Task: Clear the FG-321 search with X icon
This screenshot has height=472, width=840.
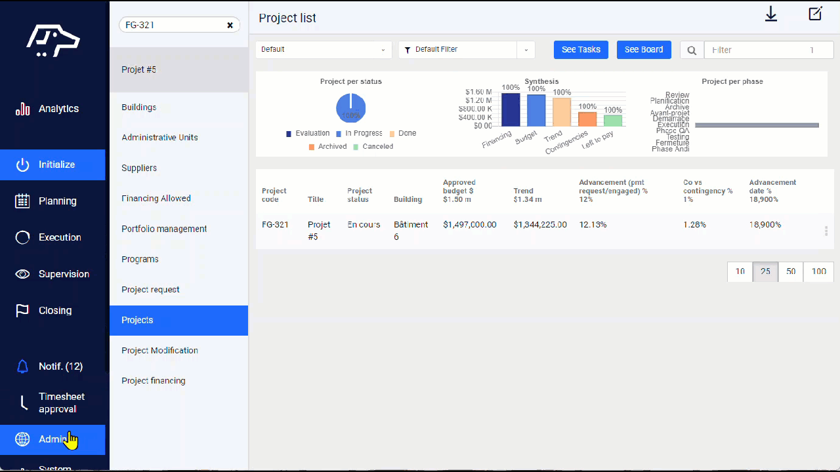Action: coord(230,25)
